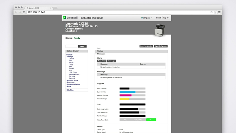Open Network/Ports settings
The width and height of the screenshot is (236, 133).
click(74, 74)
